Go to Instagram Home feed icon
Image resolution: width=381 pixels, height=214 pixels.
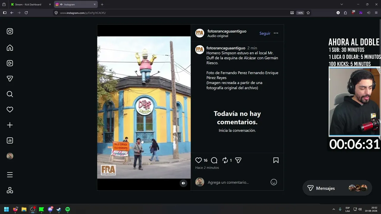point(10,48)
